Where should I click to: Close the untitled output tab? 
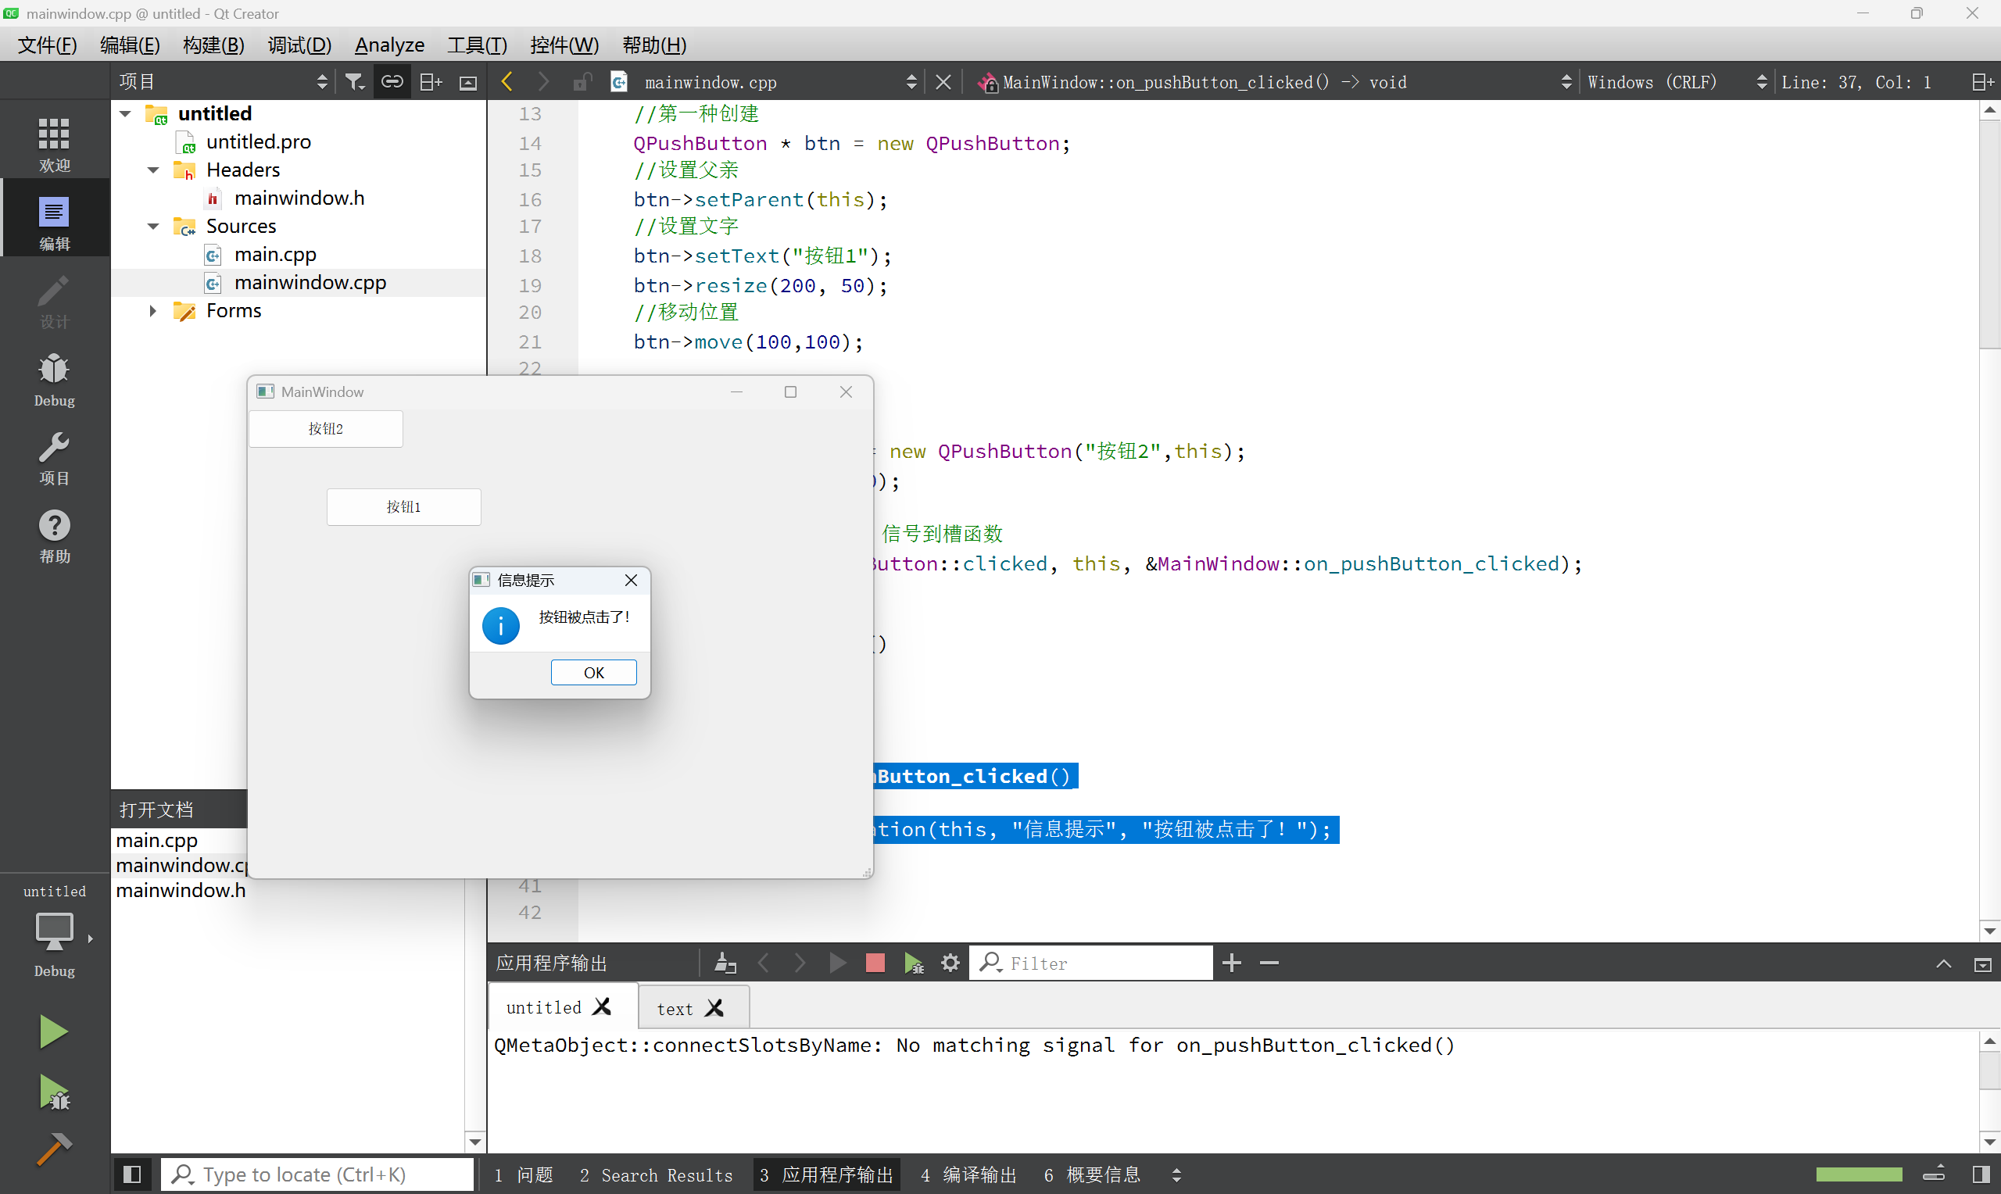tap(602, 1006)
